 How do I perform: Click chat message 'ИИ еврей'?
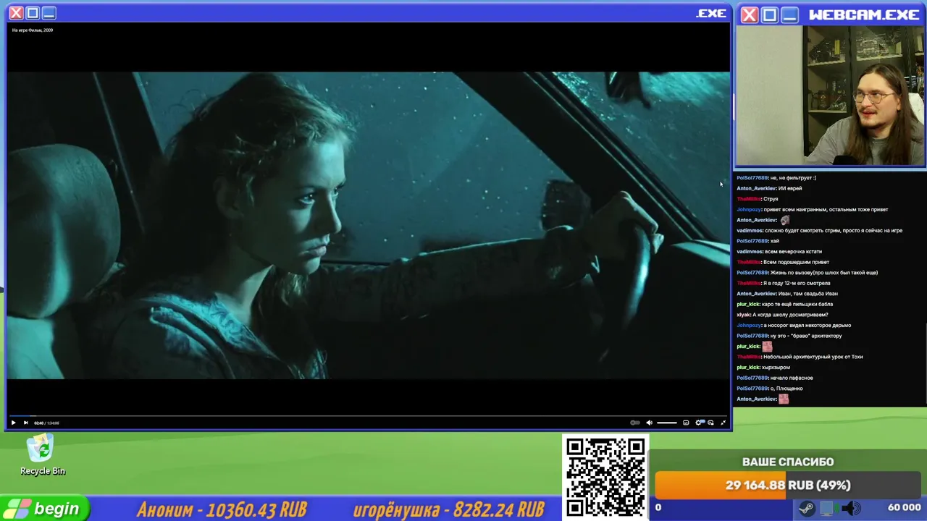pos(790,188)
